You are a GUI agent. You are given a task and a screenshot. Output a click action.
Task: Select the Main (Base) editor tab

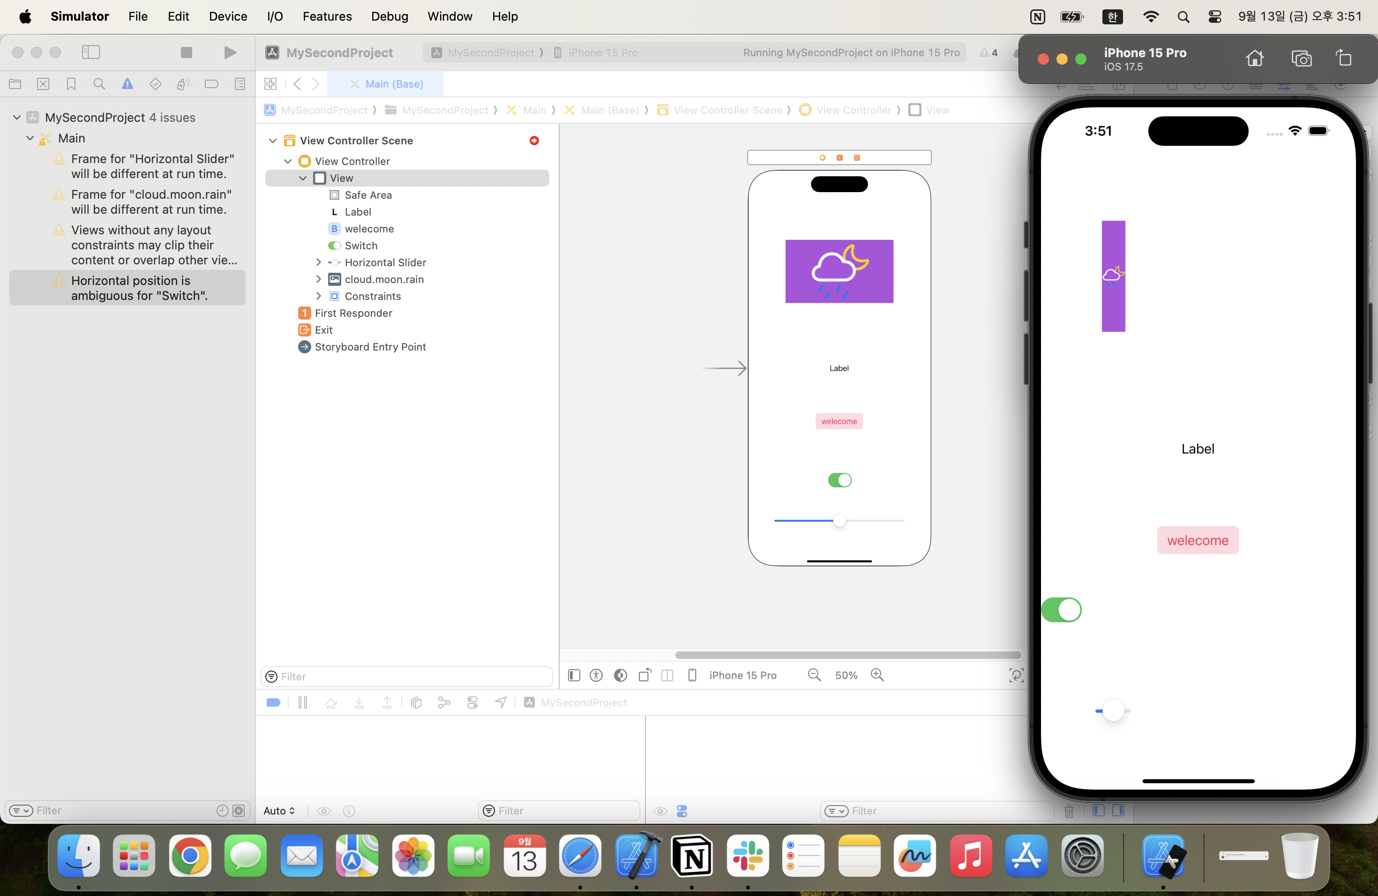click(x=394, y=84)
